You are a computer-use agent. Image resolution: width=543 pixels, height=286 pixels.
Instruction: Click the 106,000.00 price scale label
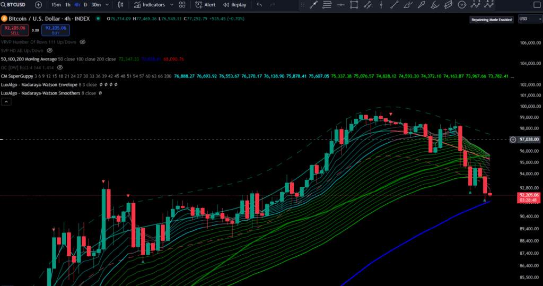click(x=530, y=43)
